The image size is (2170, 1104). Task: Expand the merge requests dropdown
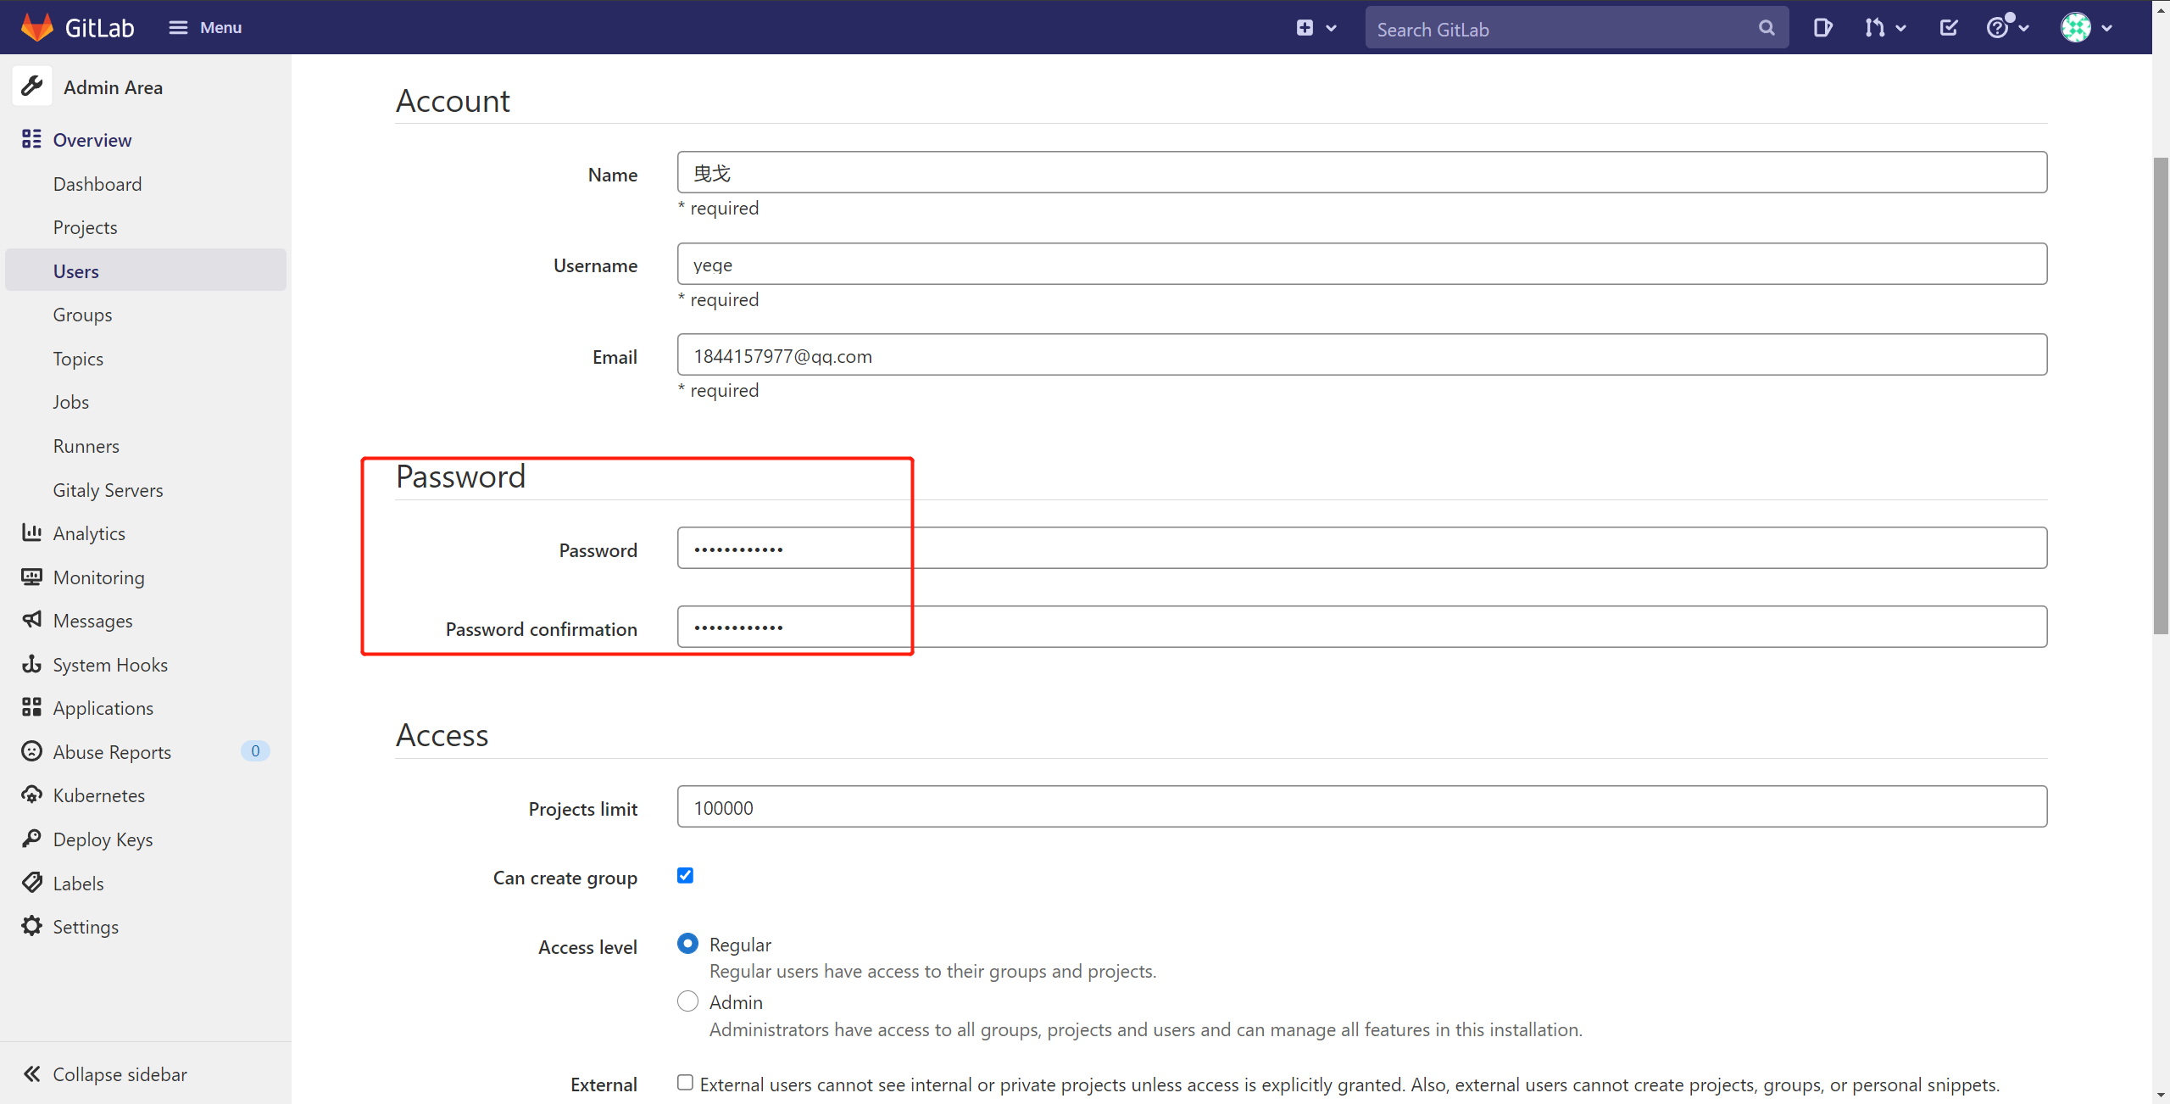click(1884, 28)
